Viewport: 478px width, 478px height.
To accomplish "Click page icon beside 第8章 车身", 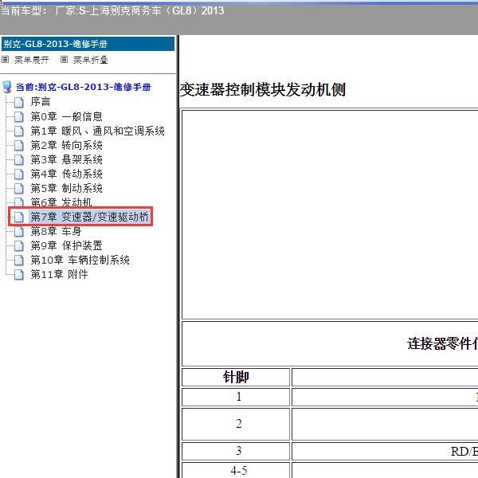I will [19, 231].
